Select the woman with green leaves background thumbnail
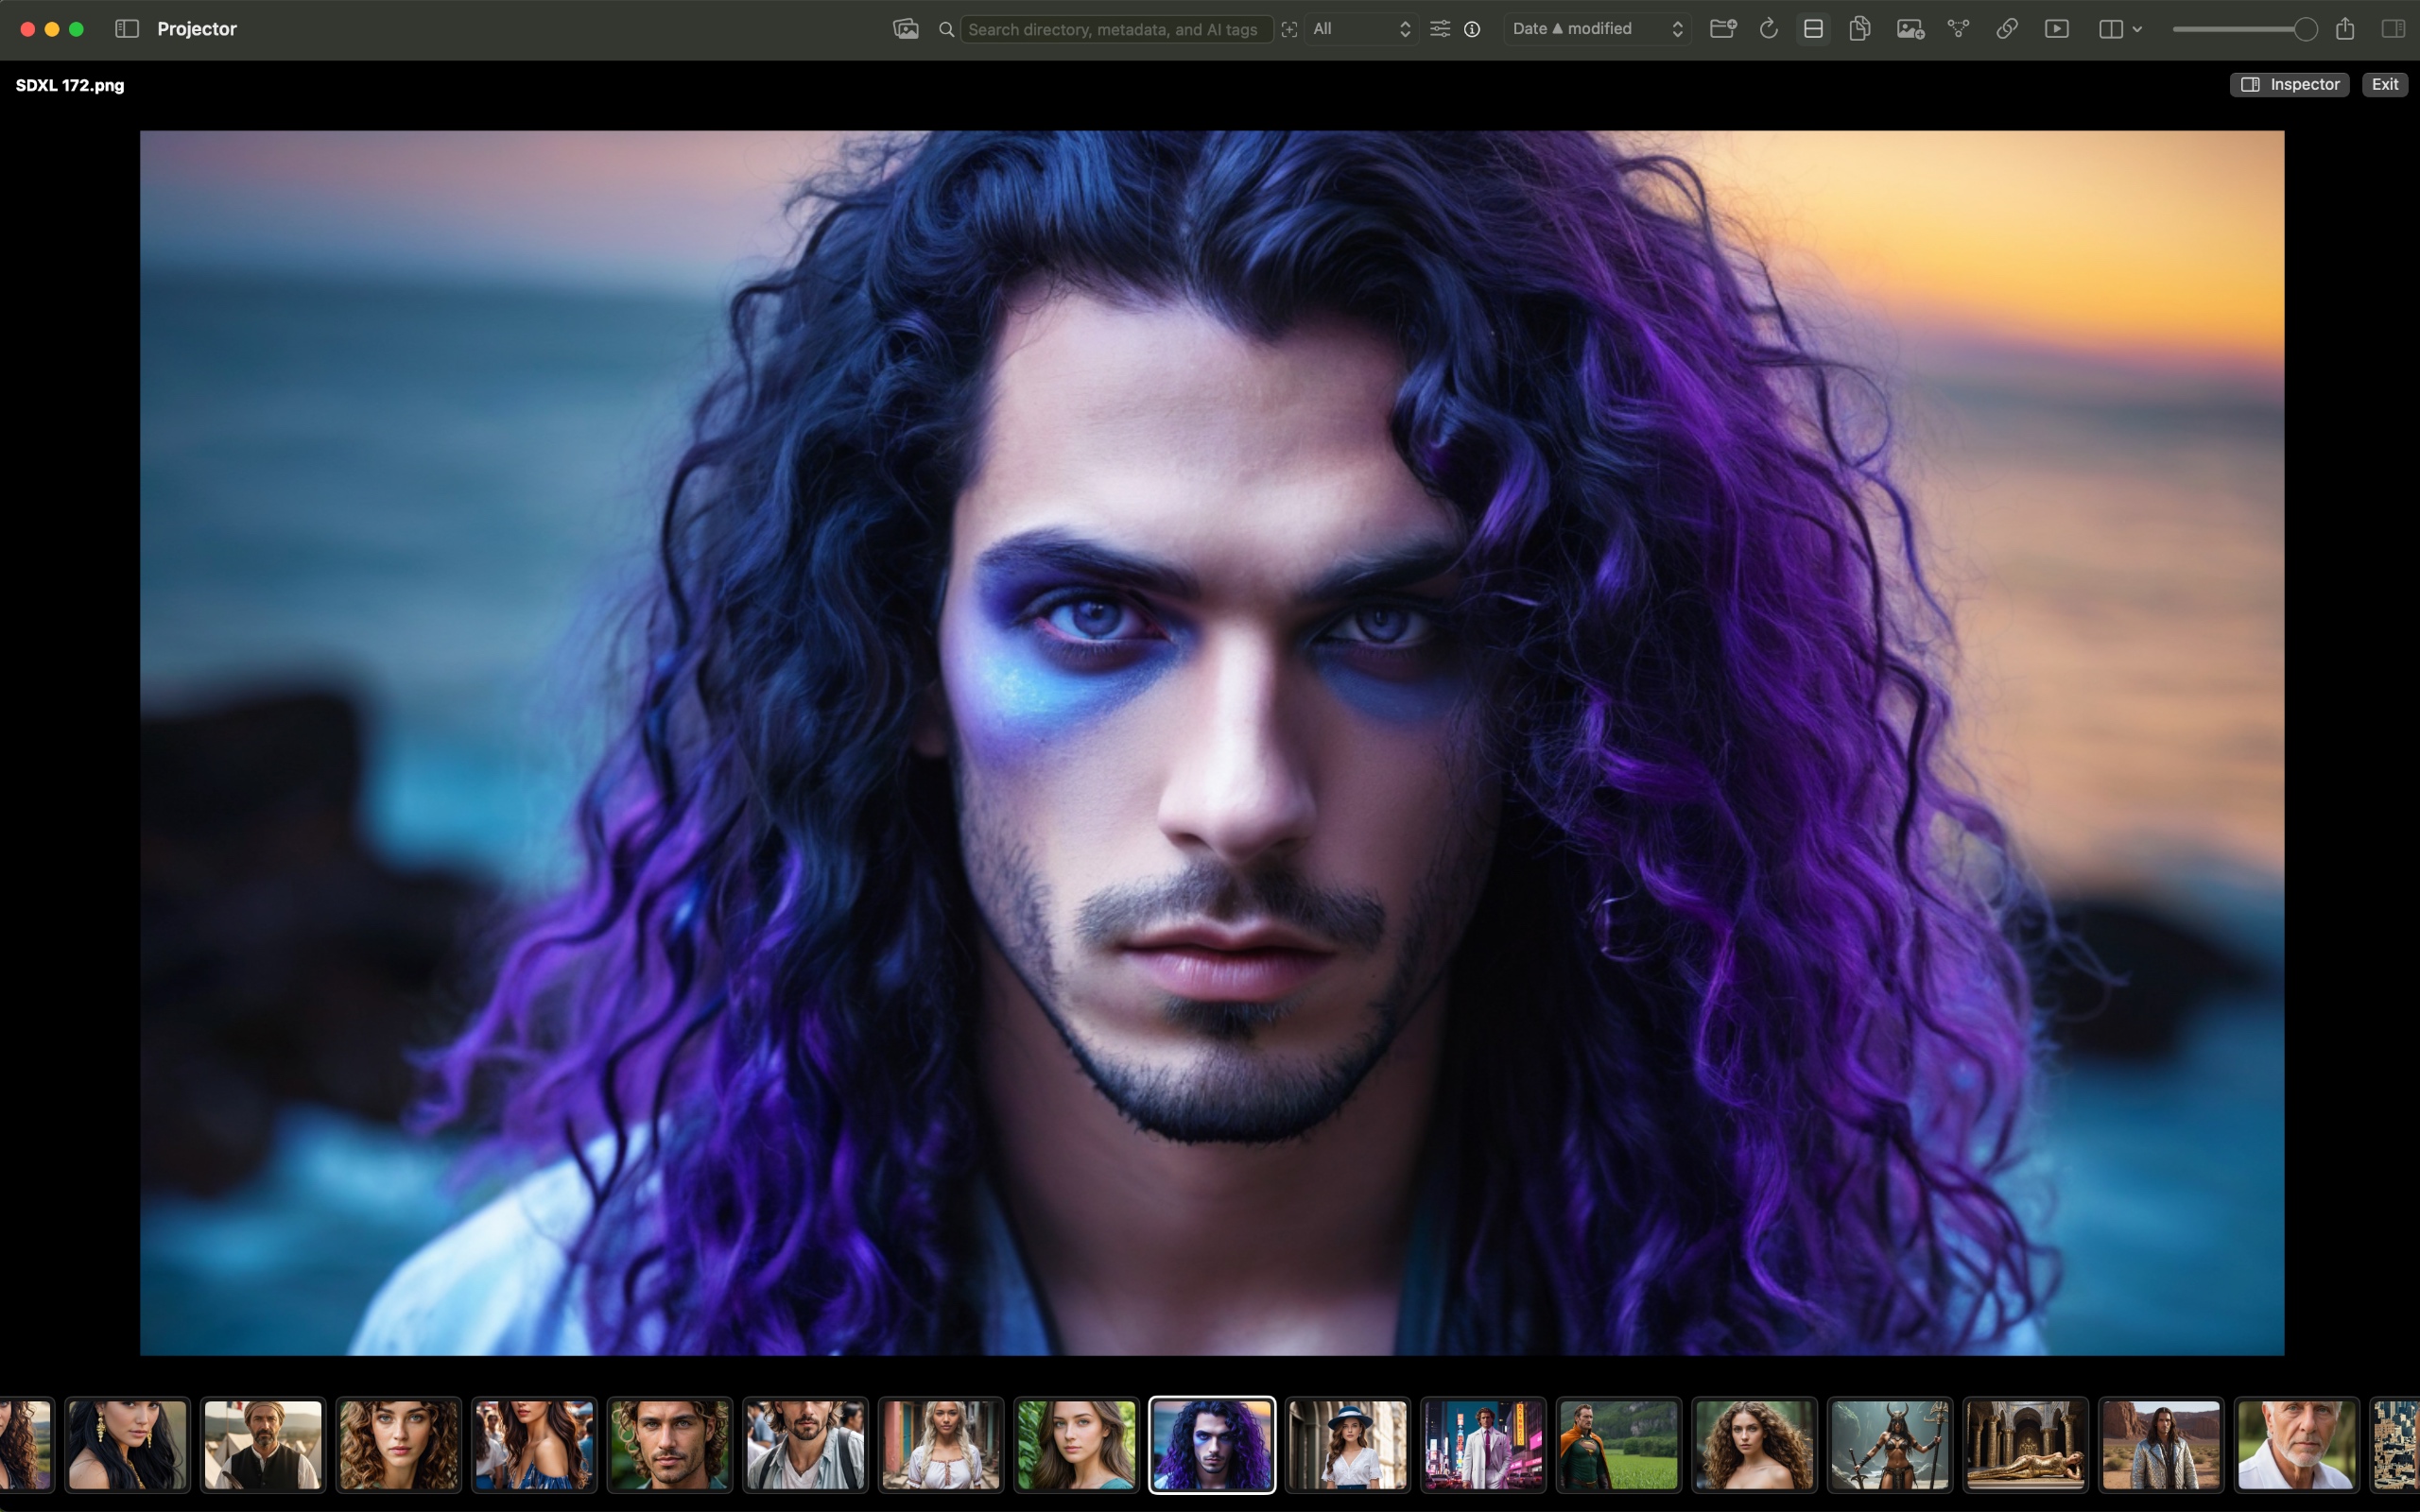This screenshot has width=2420, height=1512. click(x=1076, y=1444)
